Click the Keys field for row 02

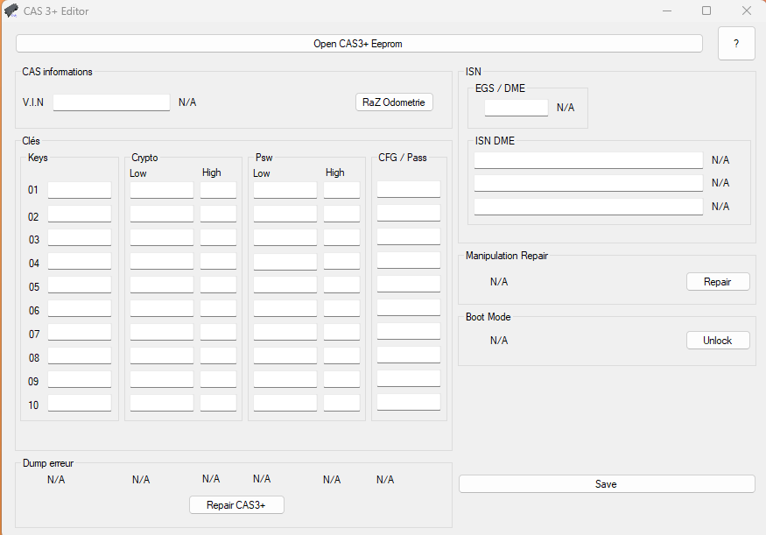pyautogui.click(x=80, y=214)
